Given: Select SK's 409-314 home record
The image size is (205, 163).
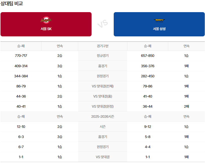Looking at the screenshot, I should pos(21,66).
